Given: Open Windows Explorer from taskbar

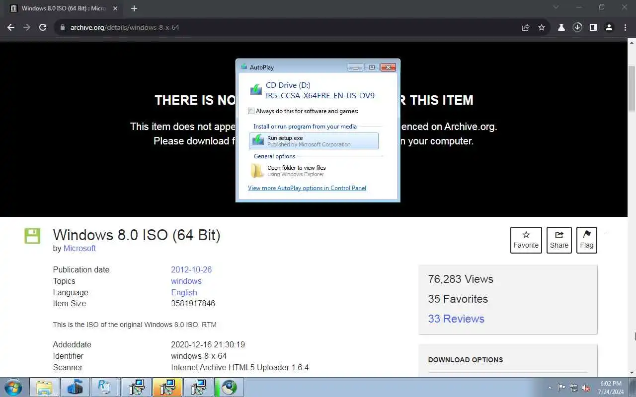Looking at the screenshot, I should [x=44, y=387].
